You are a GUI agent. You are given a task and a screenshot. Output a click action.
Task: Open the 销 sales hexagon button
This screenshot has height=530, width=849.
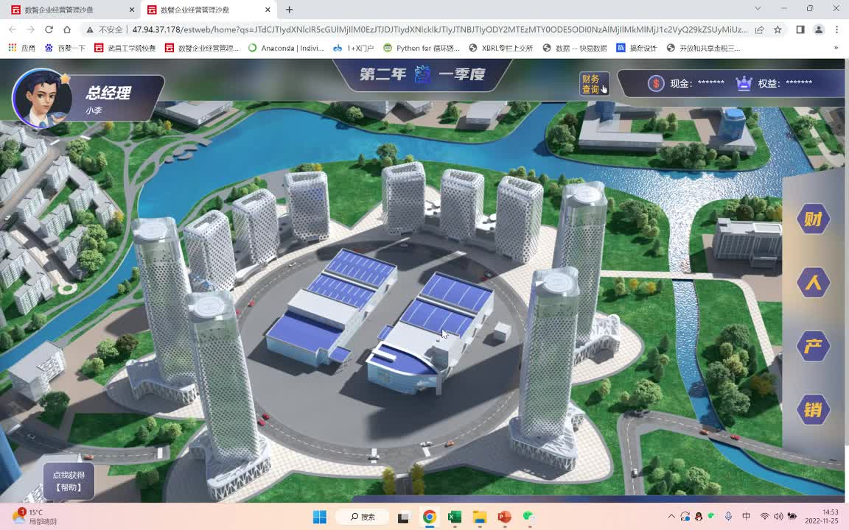pos(814,409)
